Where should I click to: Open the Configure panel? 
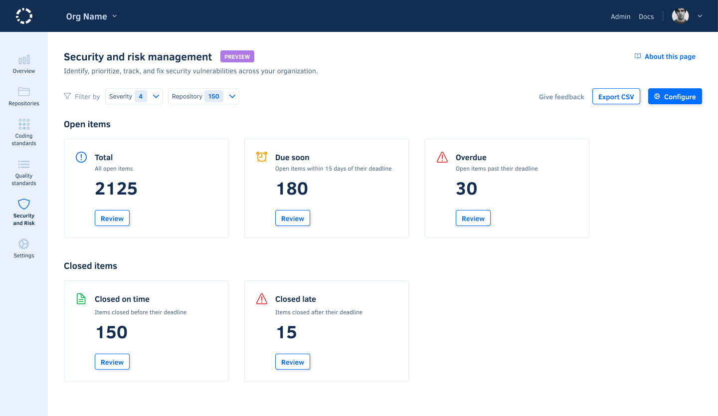click(x=675, y=96)
